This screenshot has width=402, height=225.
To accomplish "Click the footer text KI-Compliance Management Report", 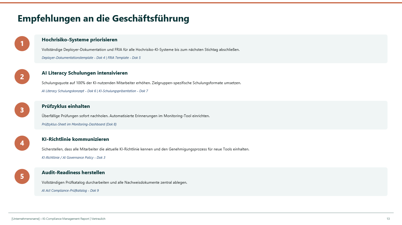I will pyautogui.click(x=58, y=219).
